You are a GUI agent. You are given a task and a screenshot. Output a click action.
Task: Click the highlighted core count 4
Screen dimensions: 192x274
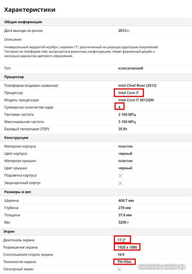point(119,107)
